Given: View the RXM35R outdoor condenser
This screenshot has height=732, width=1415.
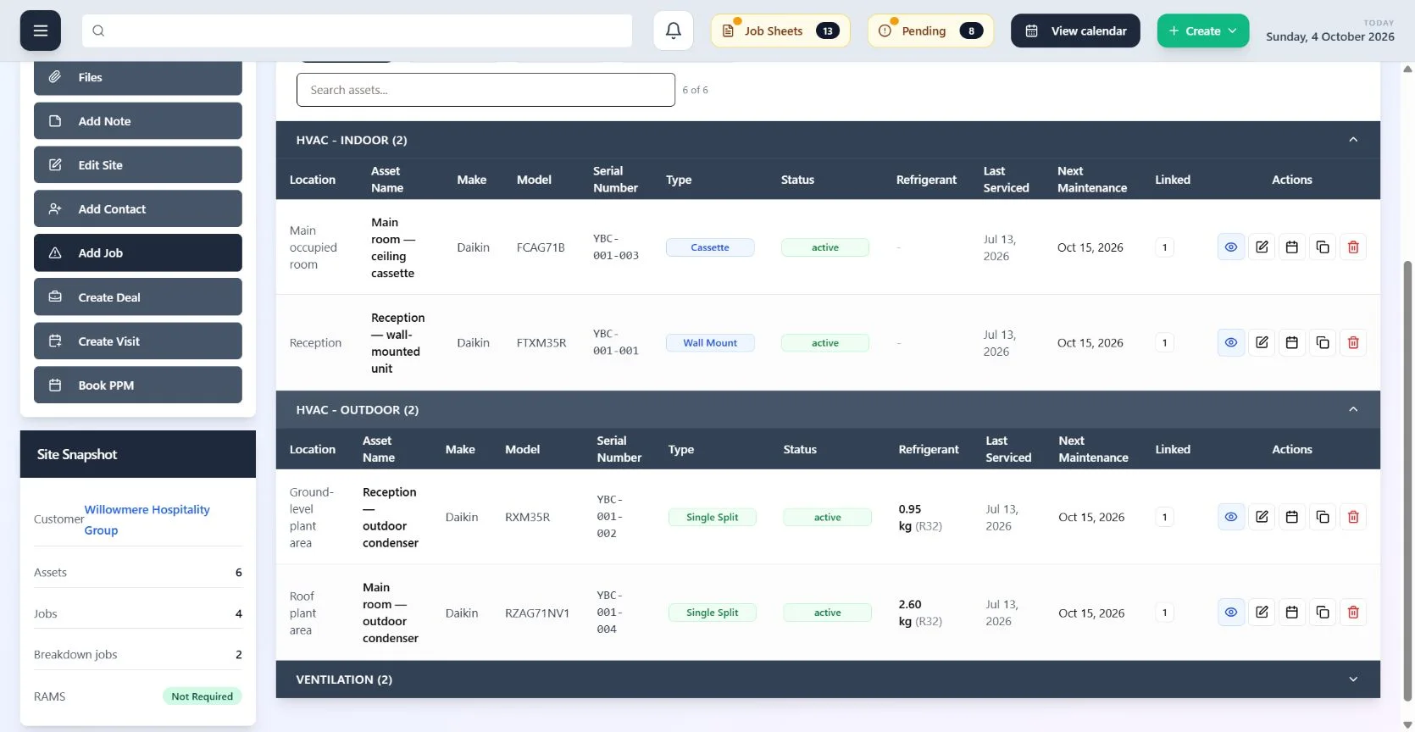Looking at the screenshot, I should [x=1231, y=517].
